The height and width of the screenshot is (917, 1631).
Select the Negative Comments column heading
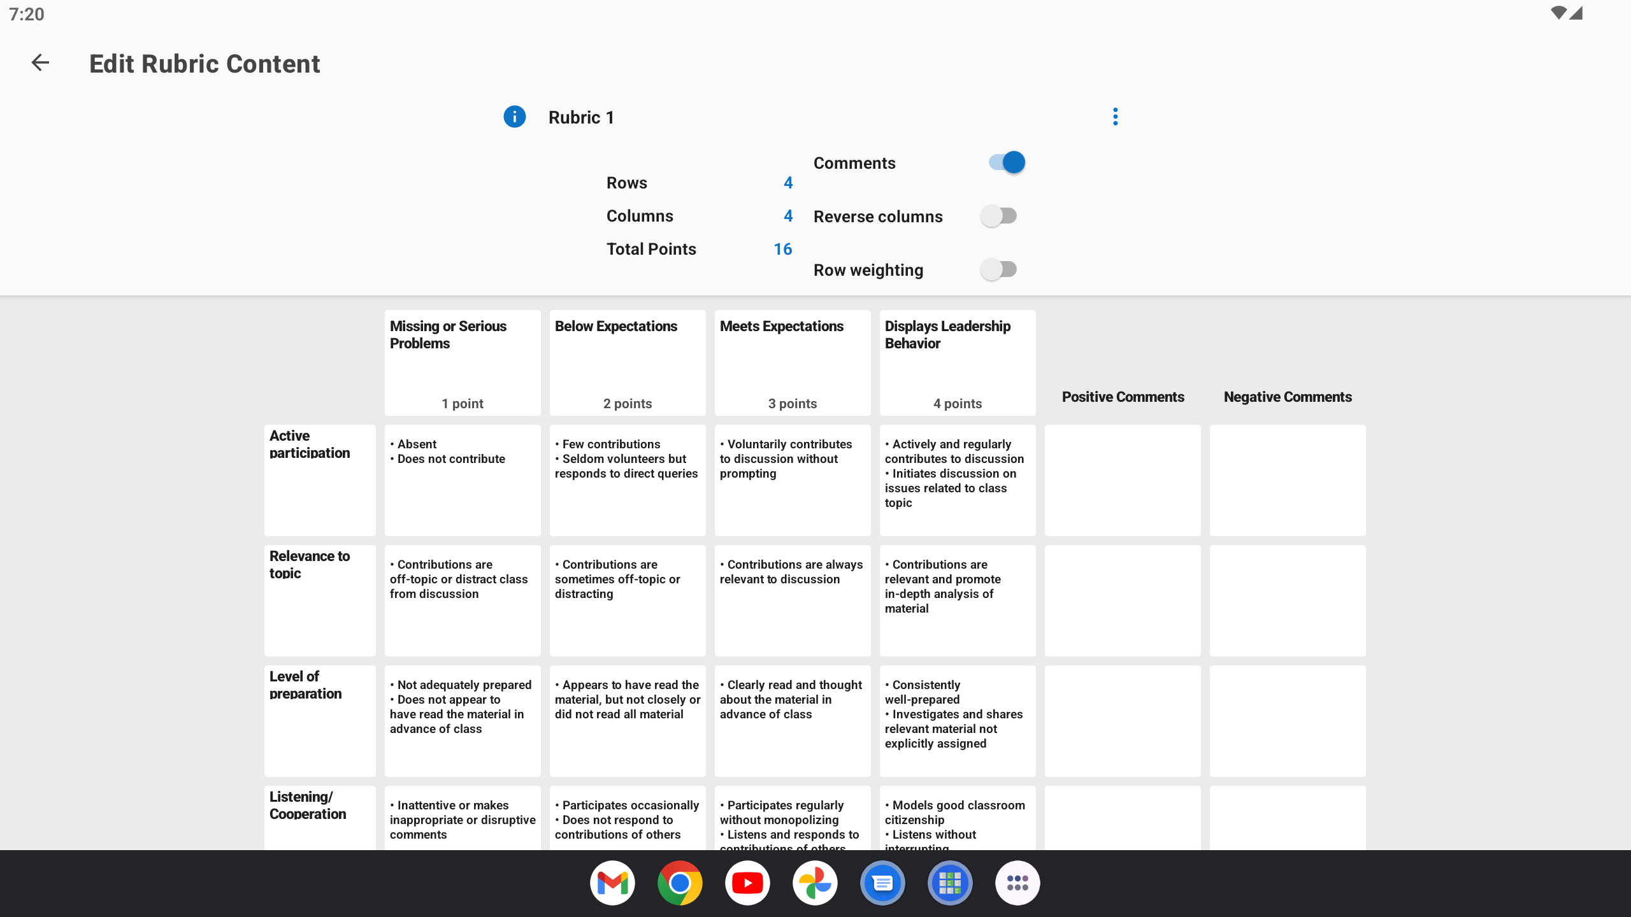pyautogui.click(x=1288, y=397)
